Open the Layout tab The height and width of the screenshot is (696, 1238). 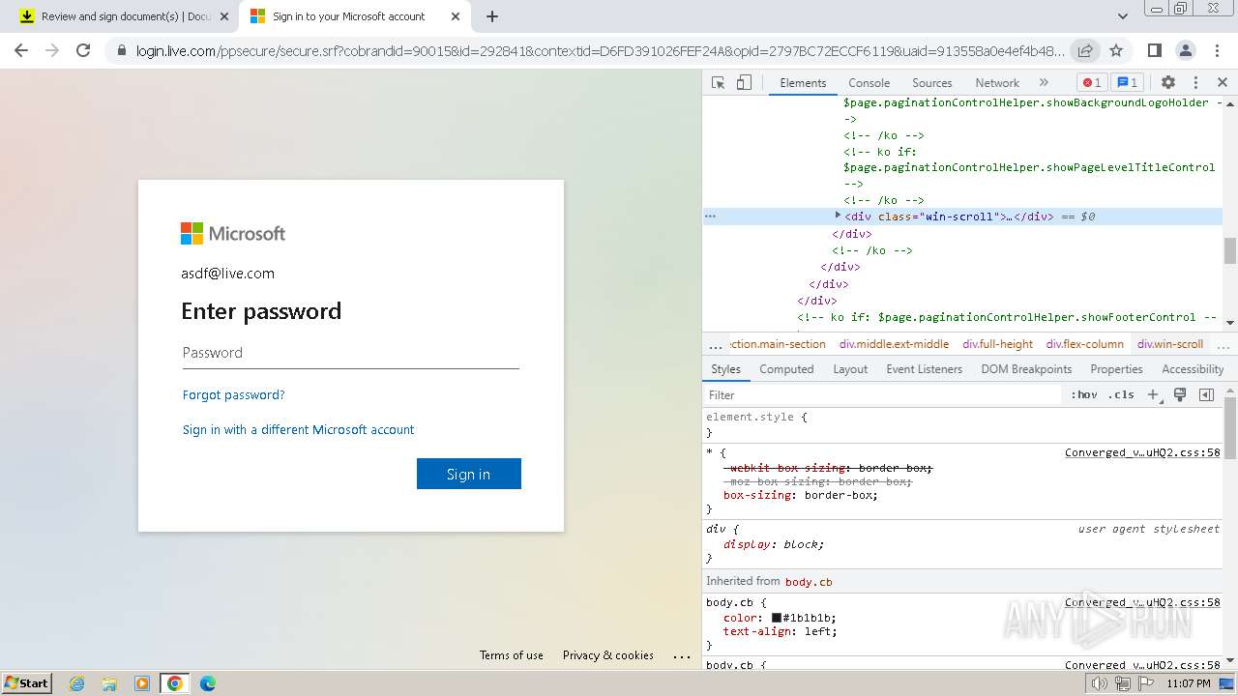[x=850, y=369]
